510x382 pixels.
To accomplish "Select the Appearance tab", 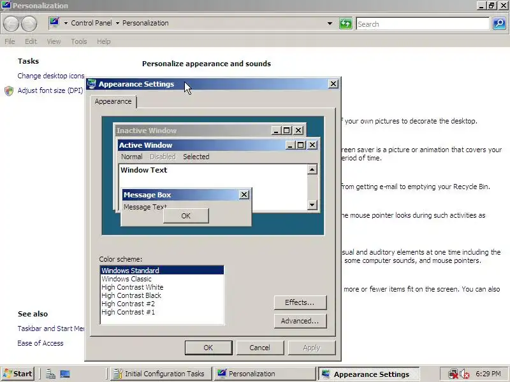I will (113, 101).
